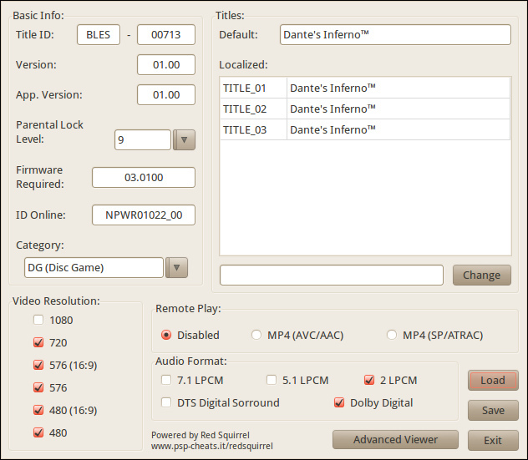Click the Dante's Inferno value in TITLE_01 row
The width and height of the screenshot is (528, 460).
pos(399,88)
